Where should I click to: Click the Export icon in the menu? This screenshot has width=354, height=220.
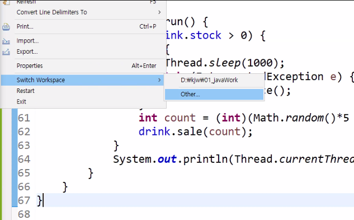pyautogui.click(x=6, y=52)
